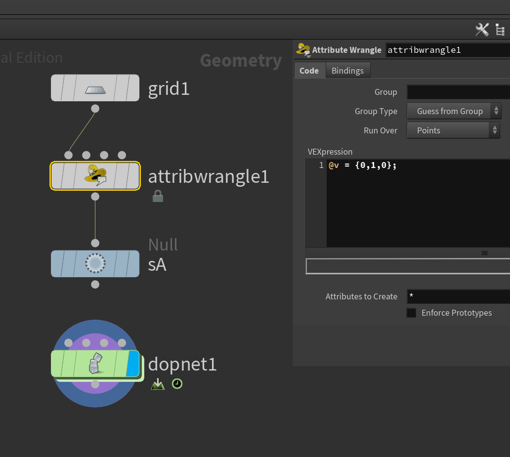Click the dopnet1 node label
This screenshot has width=510, height=457.
[x=182, y=364]
